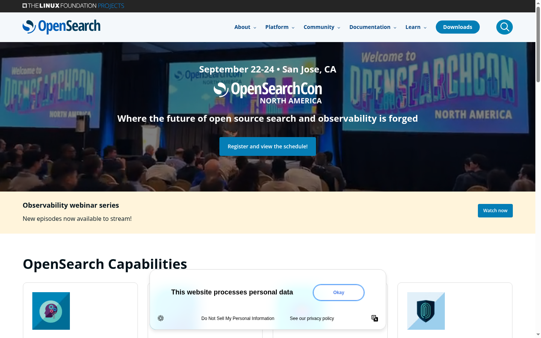Open See our privacy policy link
Viewport: 541px width, 338px height.
click(312, 318)
